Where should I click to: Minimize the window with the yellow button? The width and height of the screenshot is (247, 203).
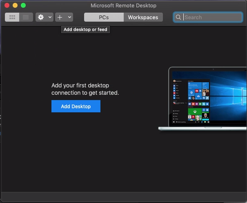click(x=15, y=5)
